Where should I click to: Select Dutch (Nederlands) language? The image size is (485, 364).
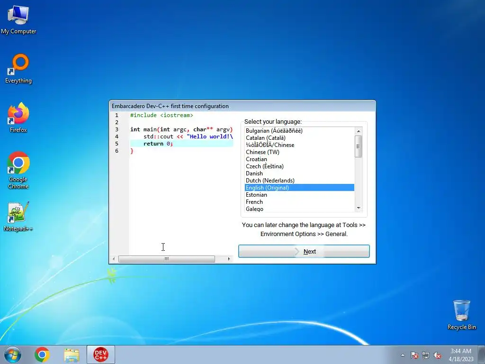[x=299, y=181]
